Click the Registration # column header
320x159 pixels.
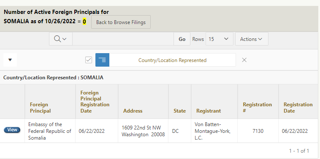point(258,108)
